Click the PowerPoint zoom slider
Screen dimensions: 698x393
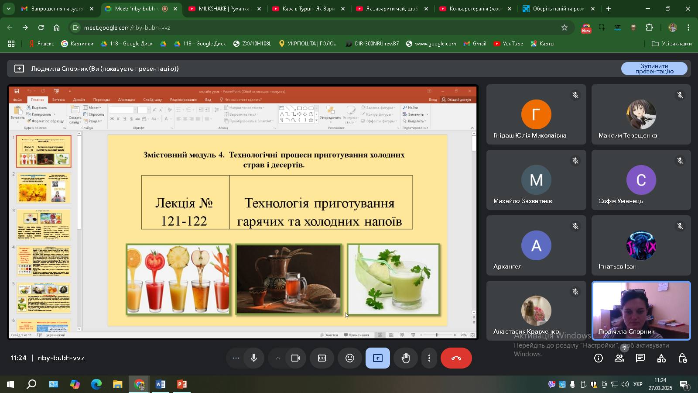tap(437, 335)
